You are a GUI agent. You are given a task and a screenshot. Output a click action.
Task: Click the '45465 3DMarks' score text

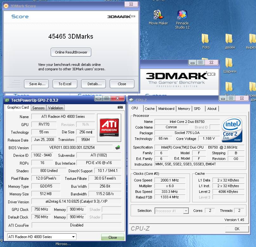71,36
